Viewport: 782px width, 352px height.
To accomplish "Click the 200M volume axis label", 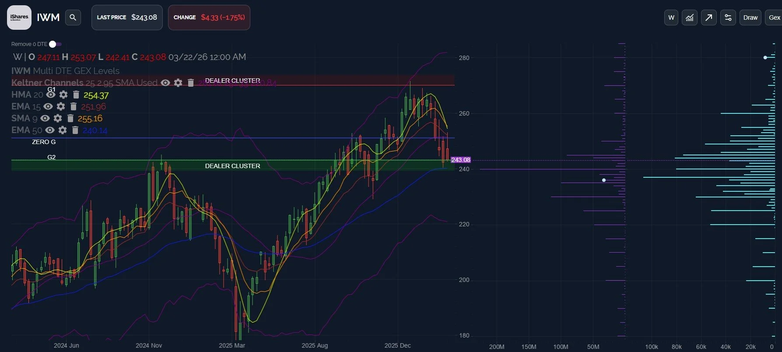I will pyautogui.click(x=497, y=347).
